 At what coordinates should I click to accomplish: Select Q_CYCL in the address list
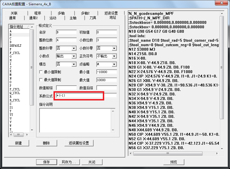(x=19, y=93)
